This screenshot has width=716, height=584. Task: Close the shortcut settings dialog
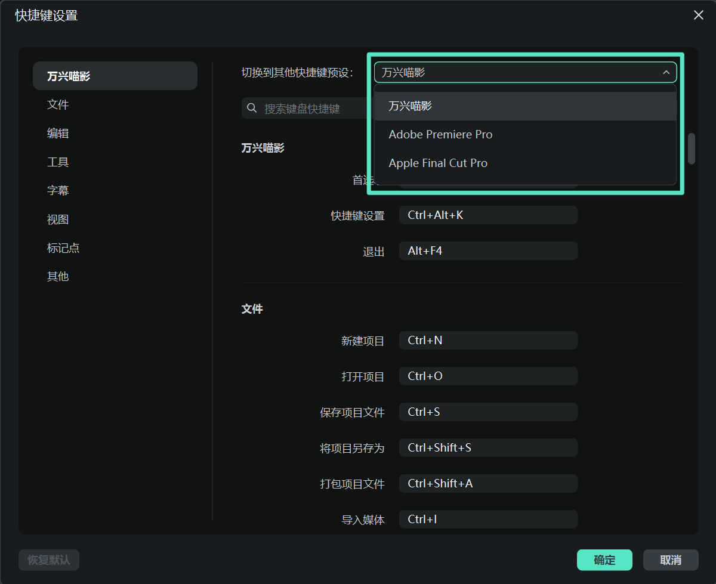pos(698,16)
